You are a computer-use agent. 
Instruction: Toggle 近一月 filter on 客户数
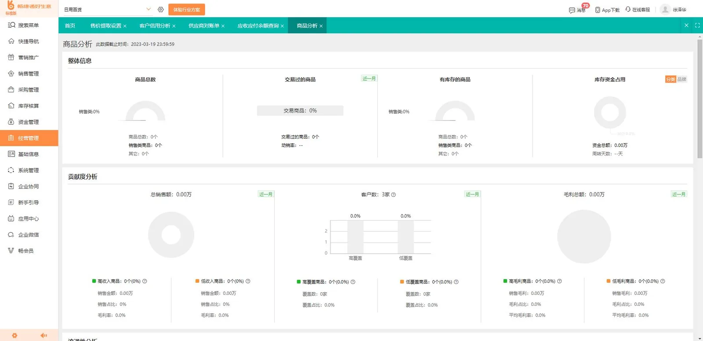[472, 194]
